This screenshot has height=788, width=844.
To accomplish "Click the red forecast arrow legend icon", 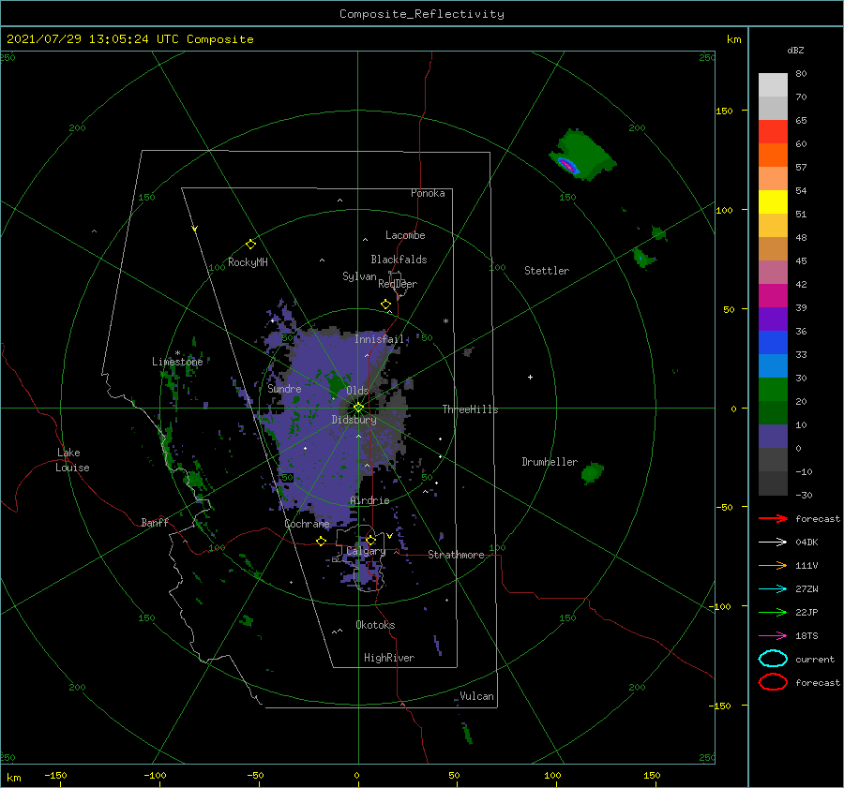I will 773,518.
